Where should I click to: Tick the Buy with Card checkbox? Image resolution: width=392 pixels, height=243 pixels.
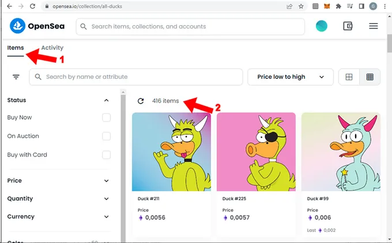106,155
